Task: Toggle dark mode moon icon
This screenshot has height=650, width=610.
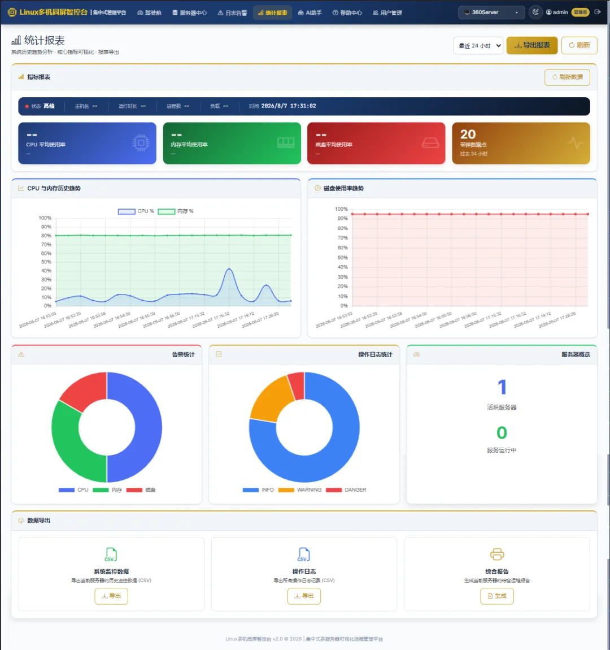Action: [x=535, y=12]
